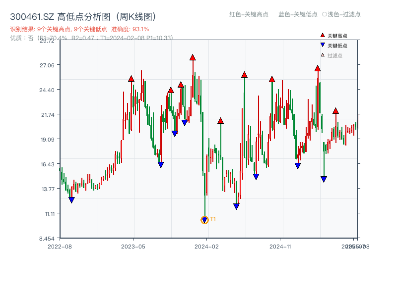Click the leftmost blue key-low triangle marker
The width and height of the screenshot is (397, 297).
click(x=71, y=199)
